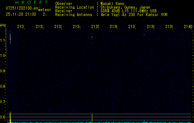Click the tall yellow intensity spike at left
The image size is (194, 123).
[x=10, y=117]
